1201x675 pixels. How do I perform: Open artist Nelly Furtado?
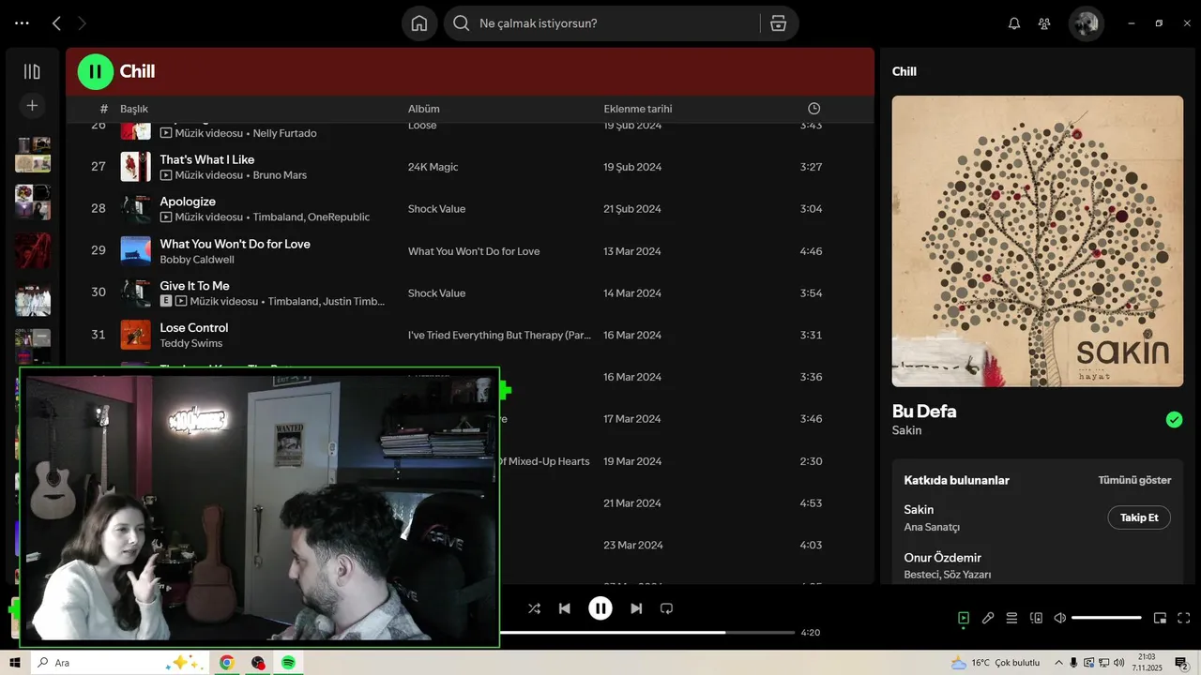(x=284, y=133)
